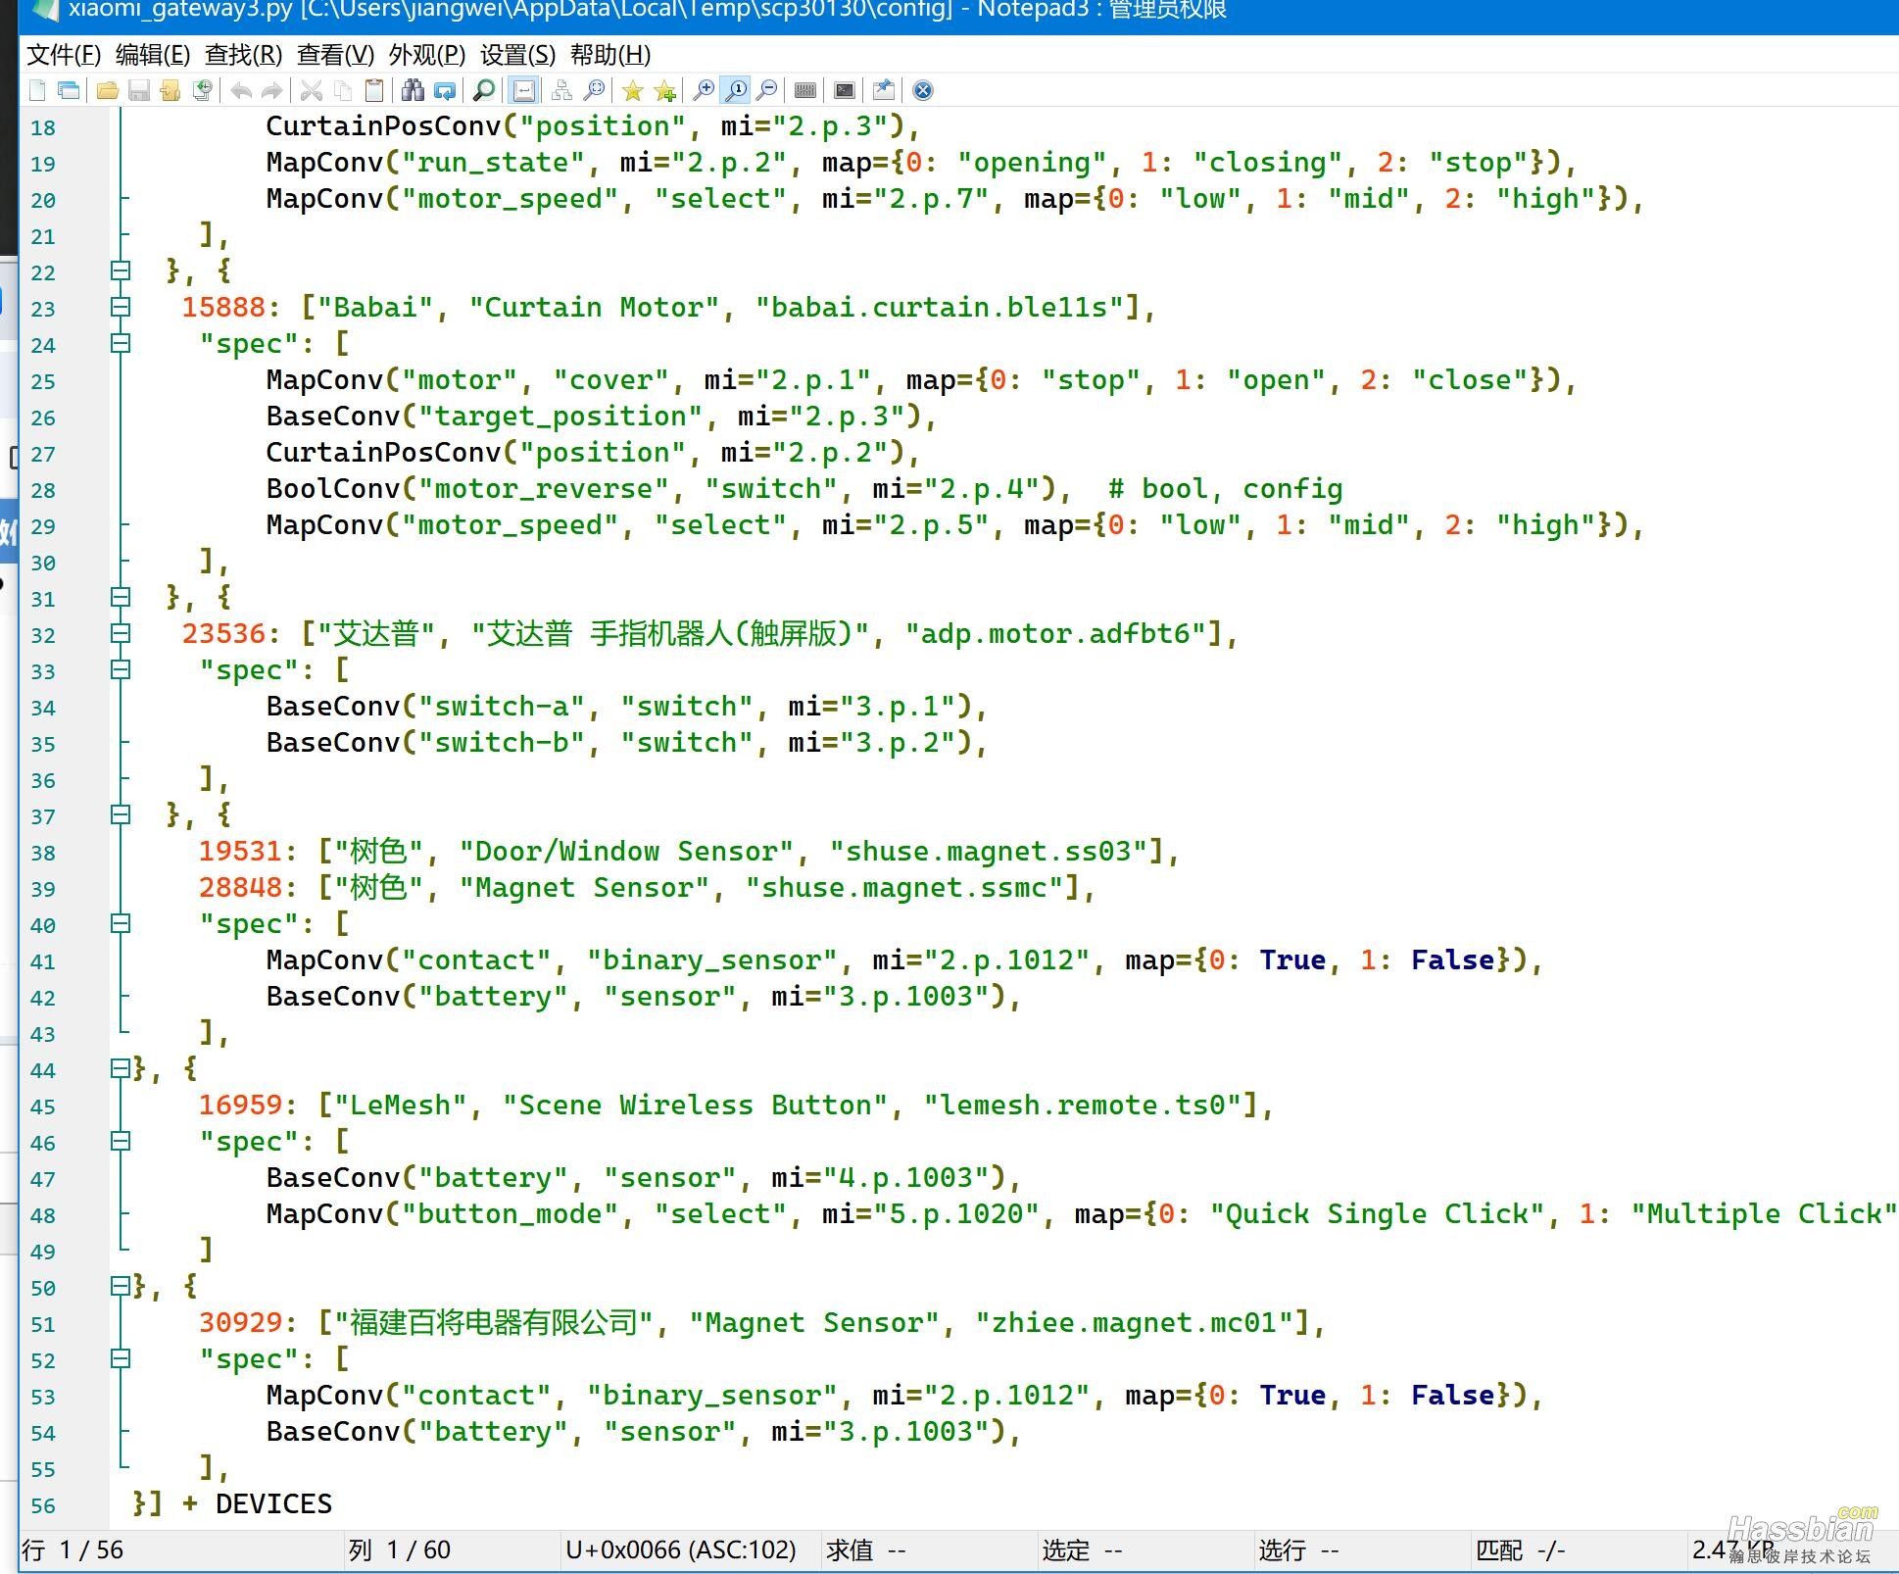The height and width of the screenshot is (1574, 1899).
Task: Click the Replace arrows icon
Action: [445, 91]
